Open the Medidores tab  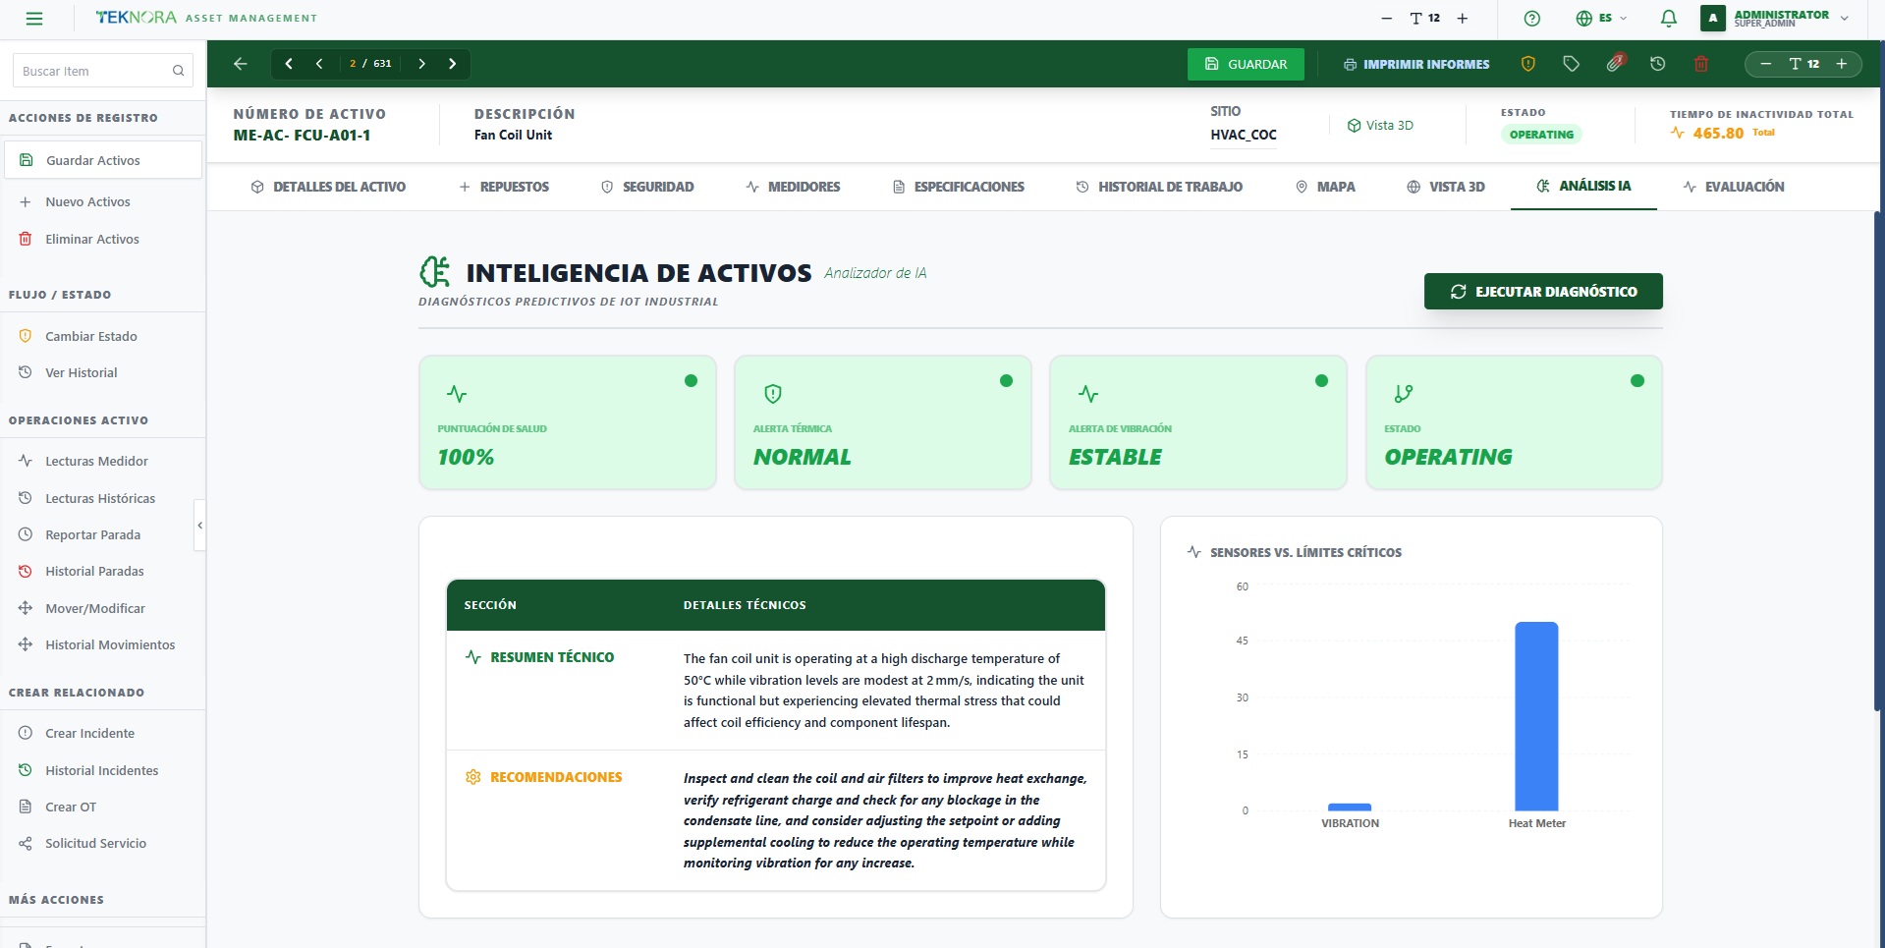793,187
